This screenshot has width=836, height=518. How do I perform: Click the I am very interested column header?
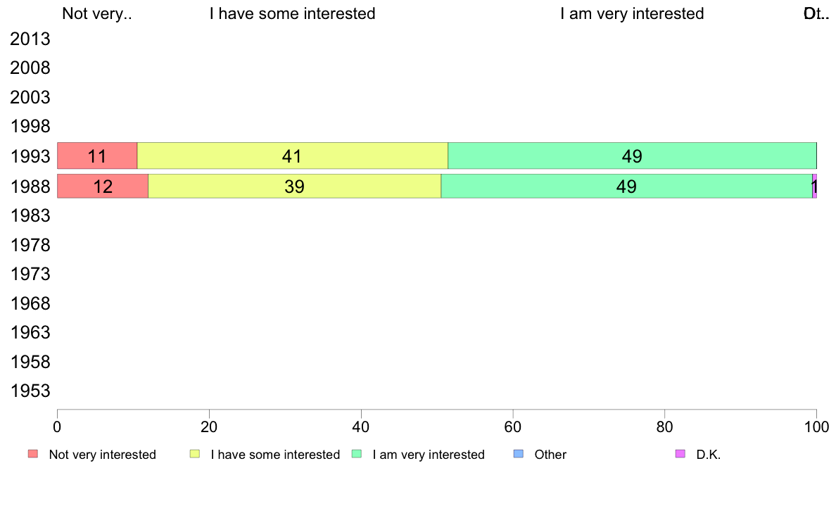(x=633, y=13)
